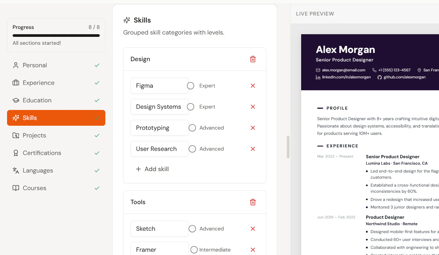Open Intermediate level selector for Framer
The height and width of the screenshot is (255, 439).
pos(215,250)
